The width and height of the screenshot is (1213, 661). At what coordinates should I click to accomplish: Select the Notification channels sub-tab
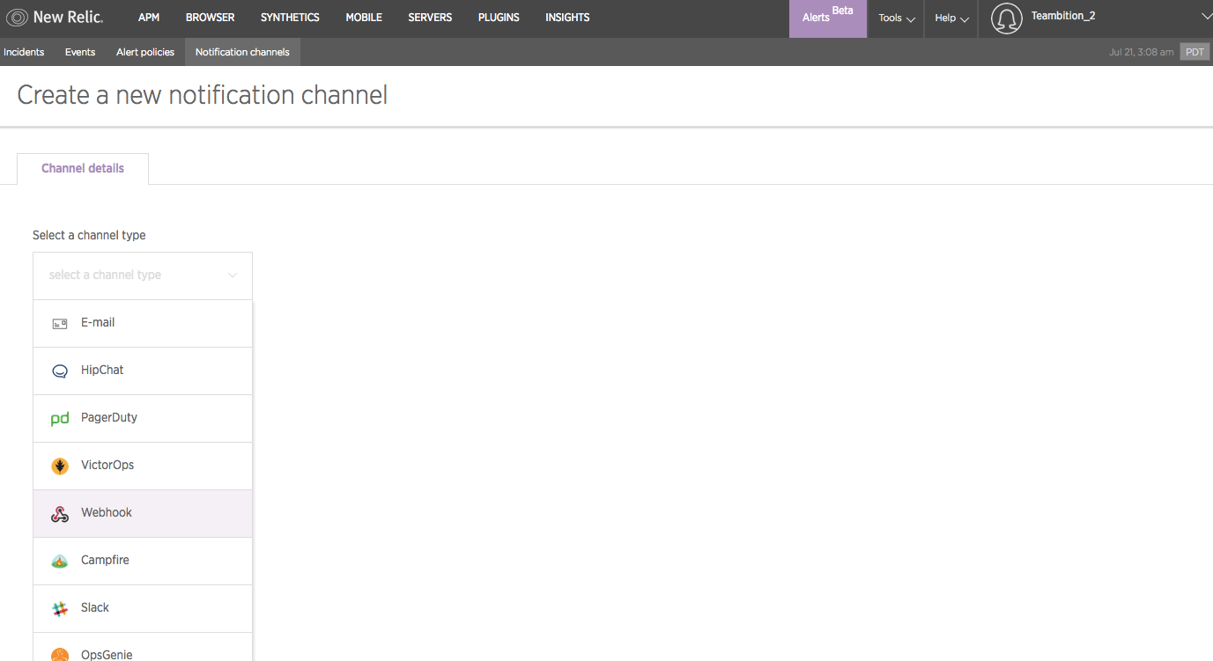pos(242,52)
